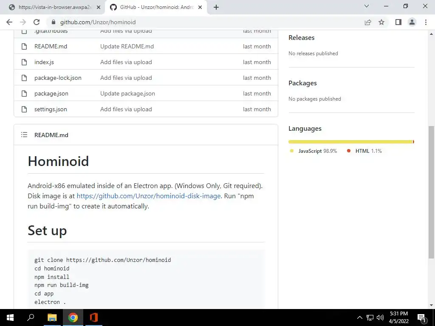Open README table of contents icon

24,135
